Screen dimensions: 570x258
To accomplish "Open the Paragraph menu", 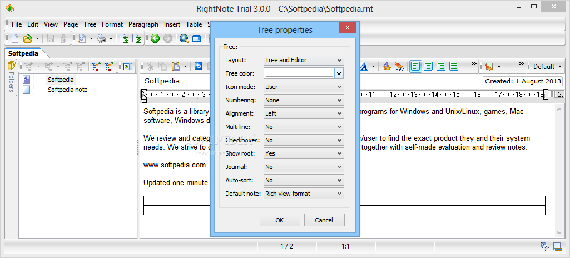I will (x=143, y=24).
